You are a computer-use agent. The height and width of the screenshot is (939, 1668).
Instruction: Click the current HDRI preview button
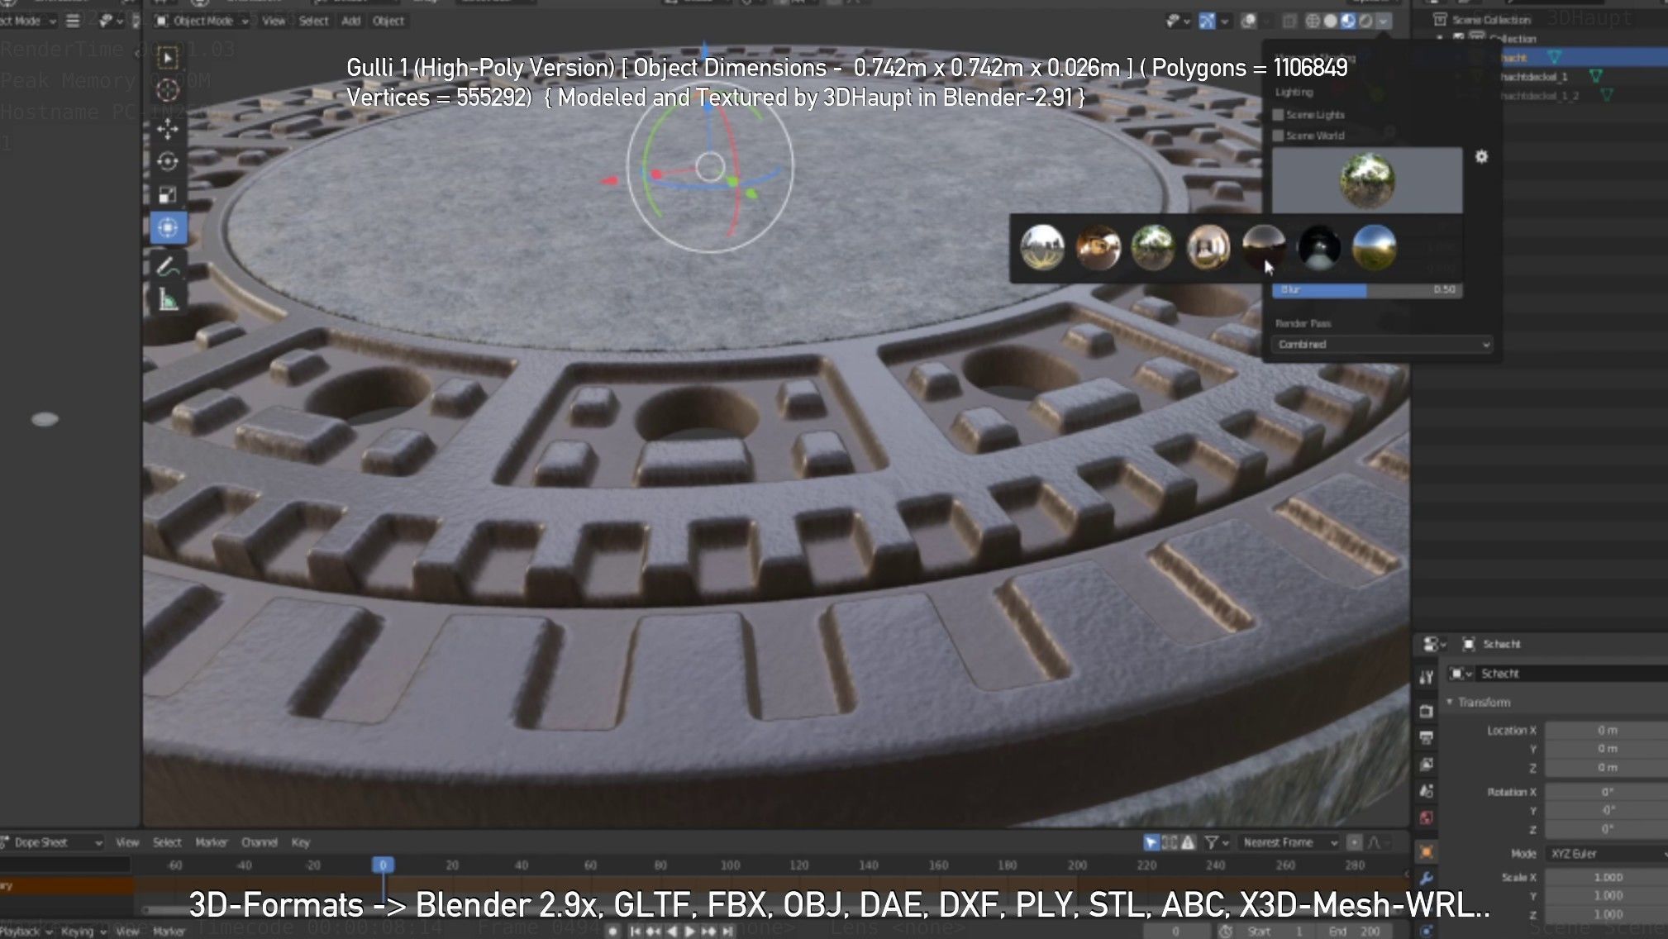click(1367, 180)
